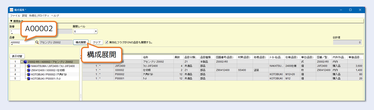Click the sphere icon of Z0002-R5 root node
The width and height of the screenshot is (374, 110).
coord(26,62)
